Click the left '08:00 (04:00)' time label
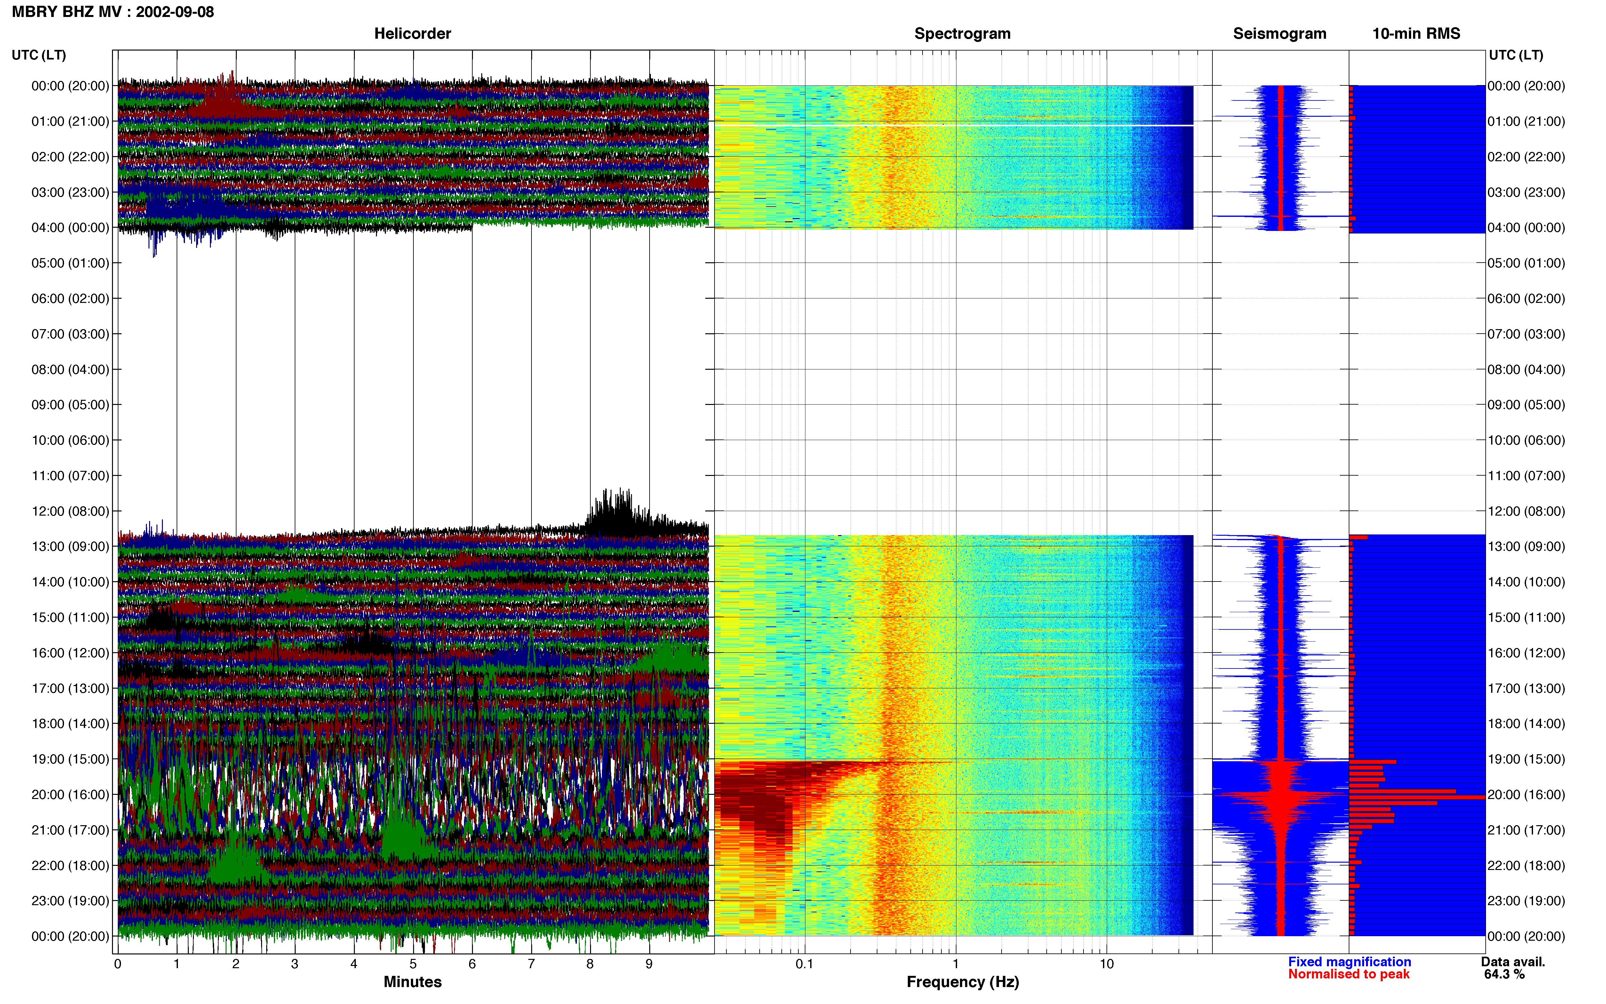 (70, 369)
